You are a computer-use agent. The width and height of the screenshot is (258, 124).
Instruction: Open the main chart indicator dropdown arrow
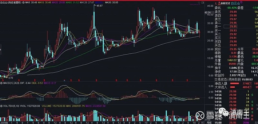click(x=23, y=3)
